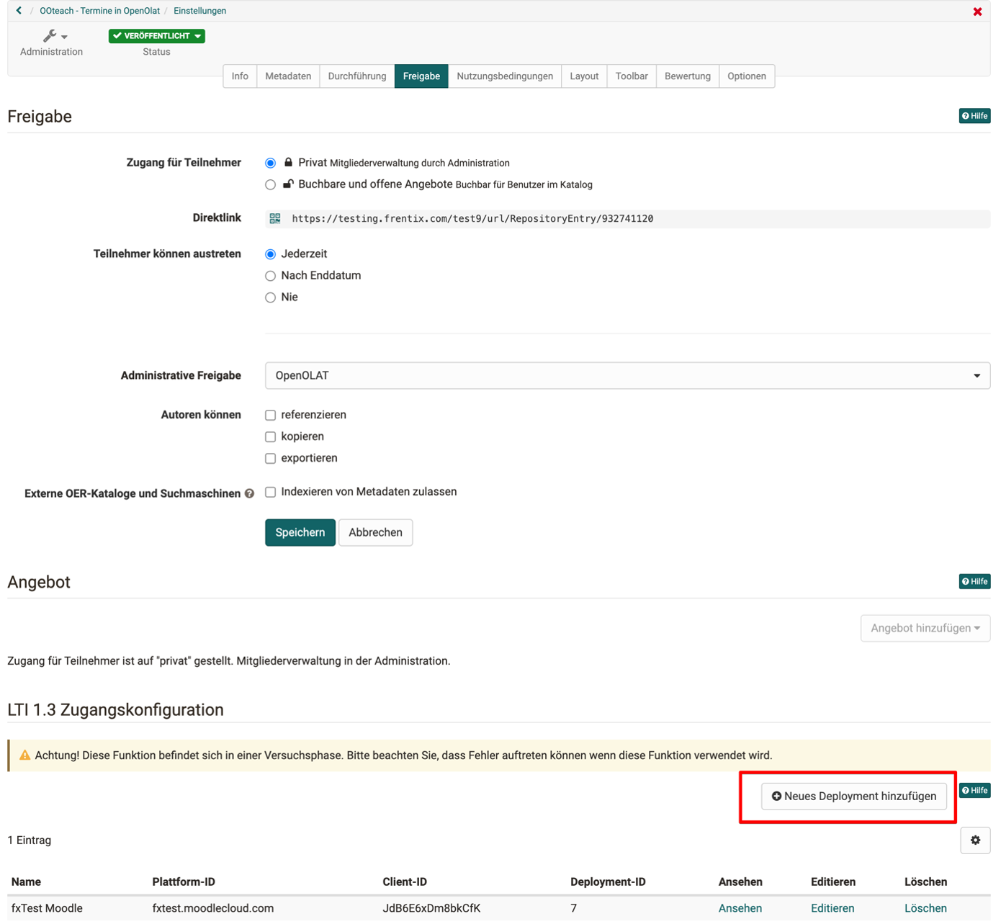Click the Speichern button

[300, 533]
